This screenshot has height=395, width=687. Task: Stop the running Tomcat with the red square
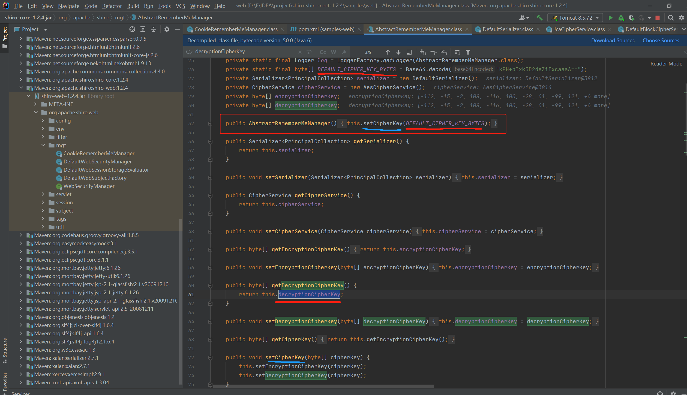658,18
